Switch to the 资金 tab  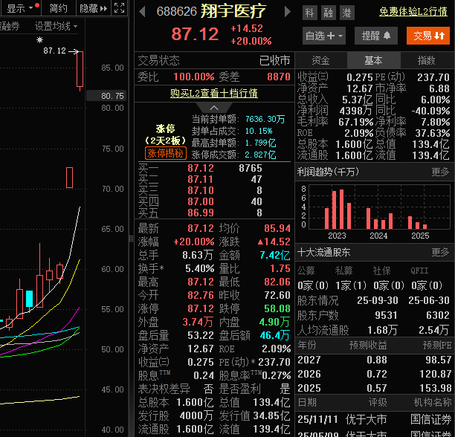[x=321, y=60]
